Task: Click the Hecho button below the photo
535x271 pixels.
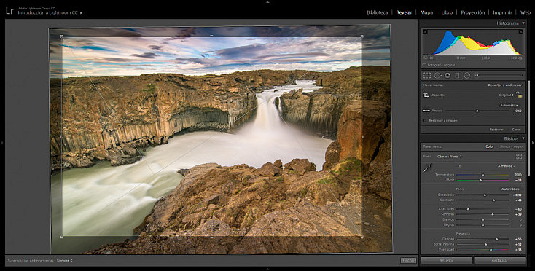Action: pyautogui.click(x=408, y=260)
